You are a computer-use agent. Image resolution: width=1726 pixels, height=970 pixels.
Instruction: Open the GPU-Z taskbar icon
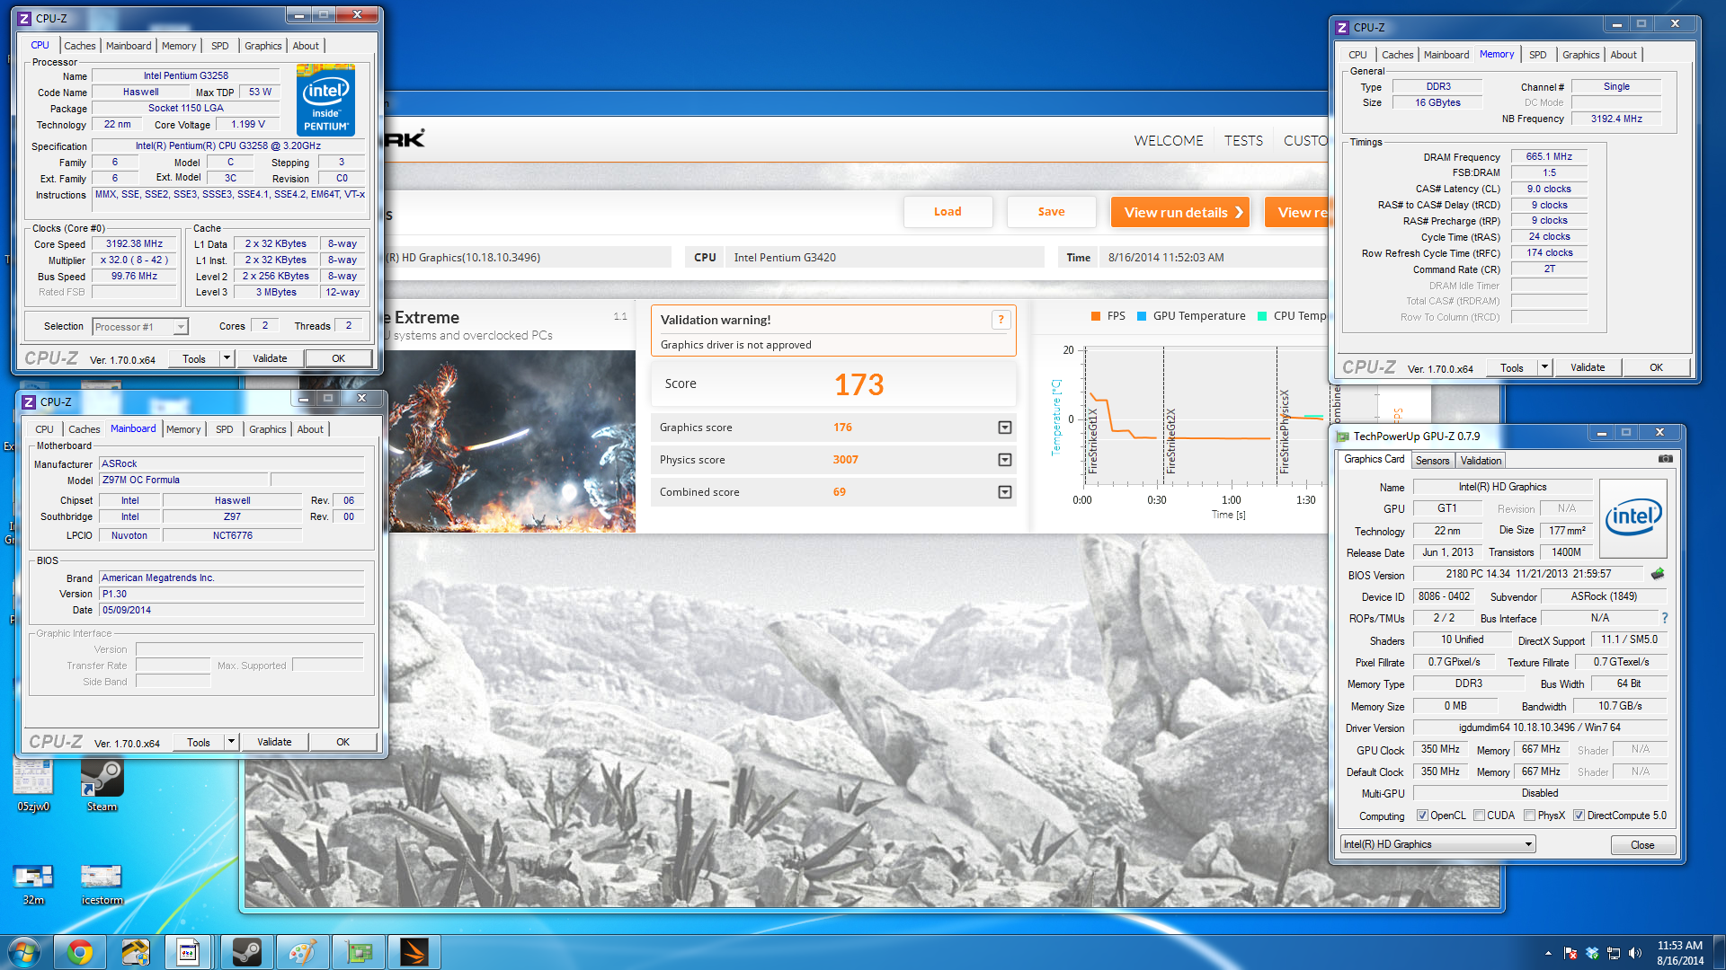pyautogui.click(x=359, y=952)
